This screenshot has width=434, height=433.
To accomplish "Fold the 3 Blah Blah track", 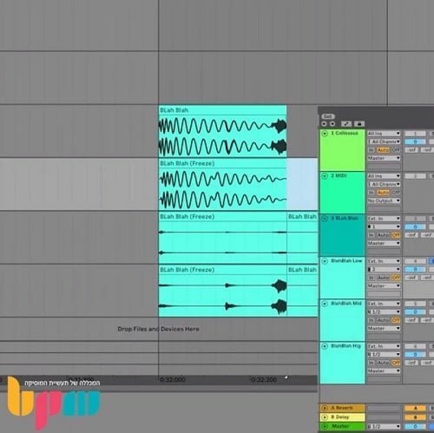I will [325, 219].
